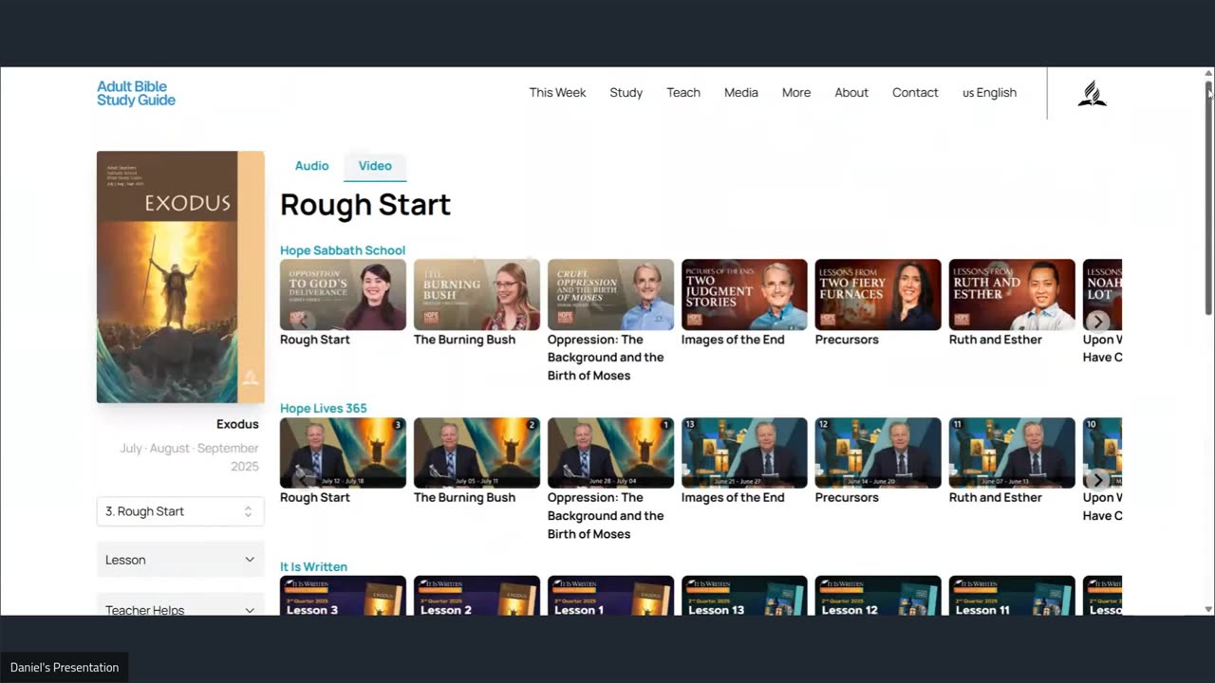This screenshot has width=1215, height=683.
Task: Expand the Lesson section
Action: point(180,560)
